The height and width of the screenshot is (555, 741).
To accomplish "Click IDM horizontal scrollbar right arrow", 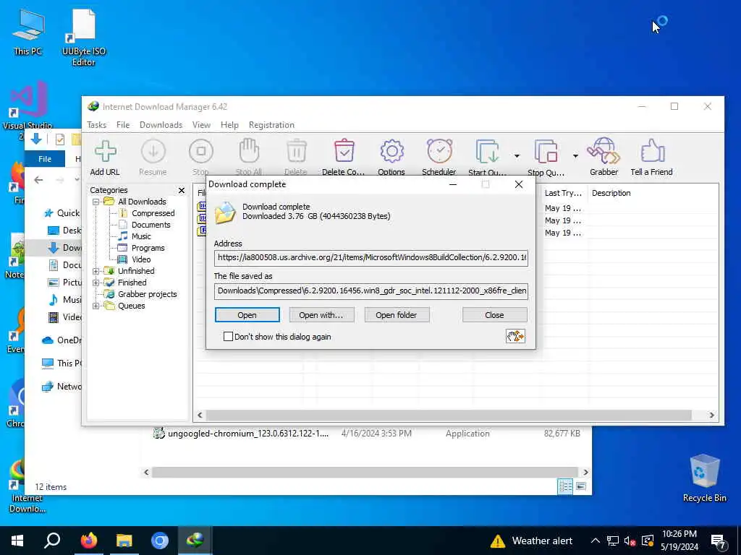I will click(711, 415).
